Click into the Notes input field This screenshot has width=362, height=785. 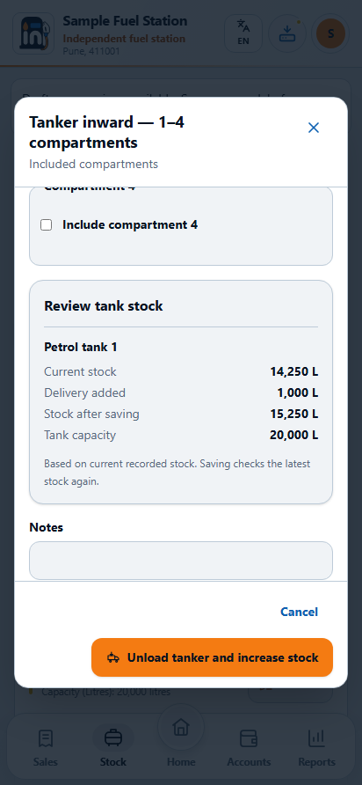pos(181,561)
